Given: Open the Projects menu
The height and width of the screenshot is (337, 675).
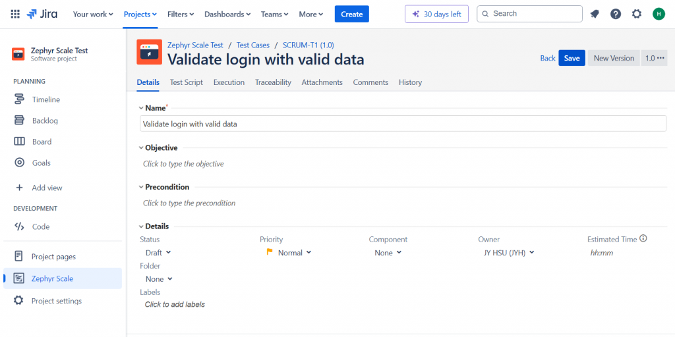Looking at the screenshot, I should (x=140, y=14).
